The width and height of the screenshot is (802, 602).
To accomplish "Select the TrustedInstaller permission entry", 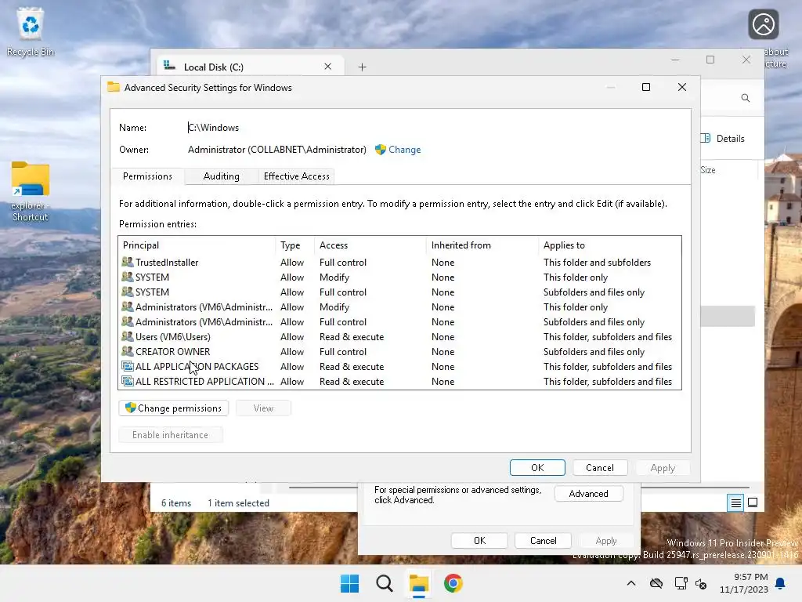I will pyautogui.click(x=399, y=262).
